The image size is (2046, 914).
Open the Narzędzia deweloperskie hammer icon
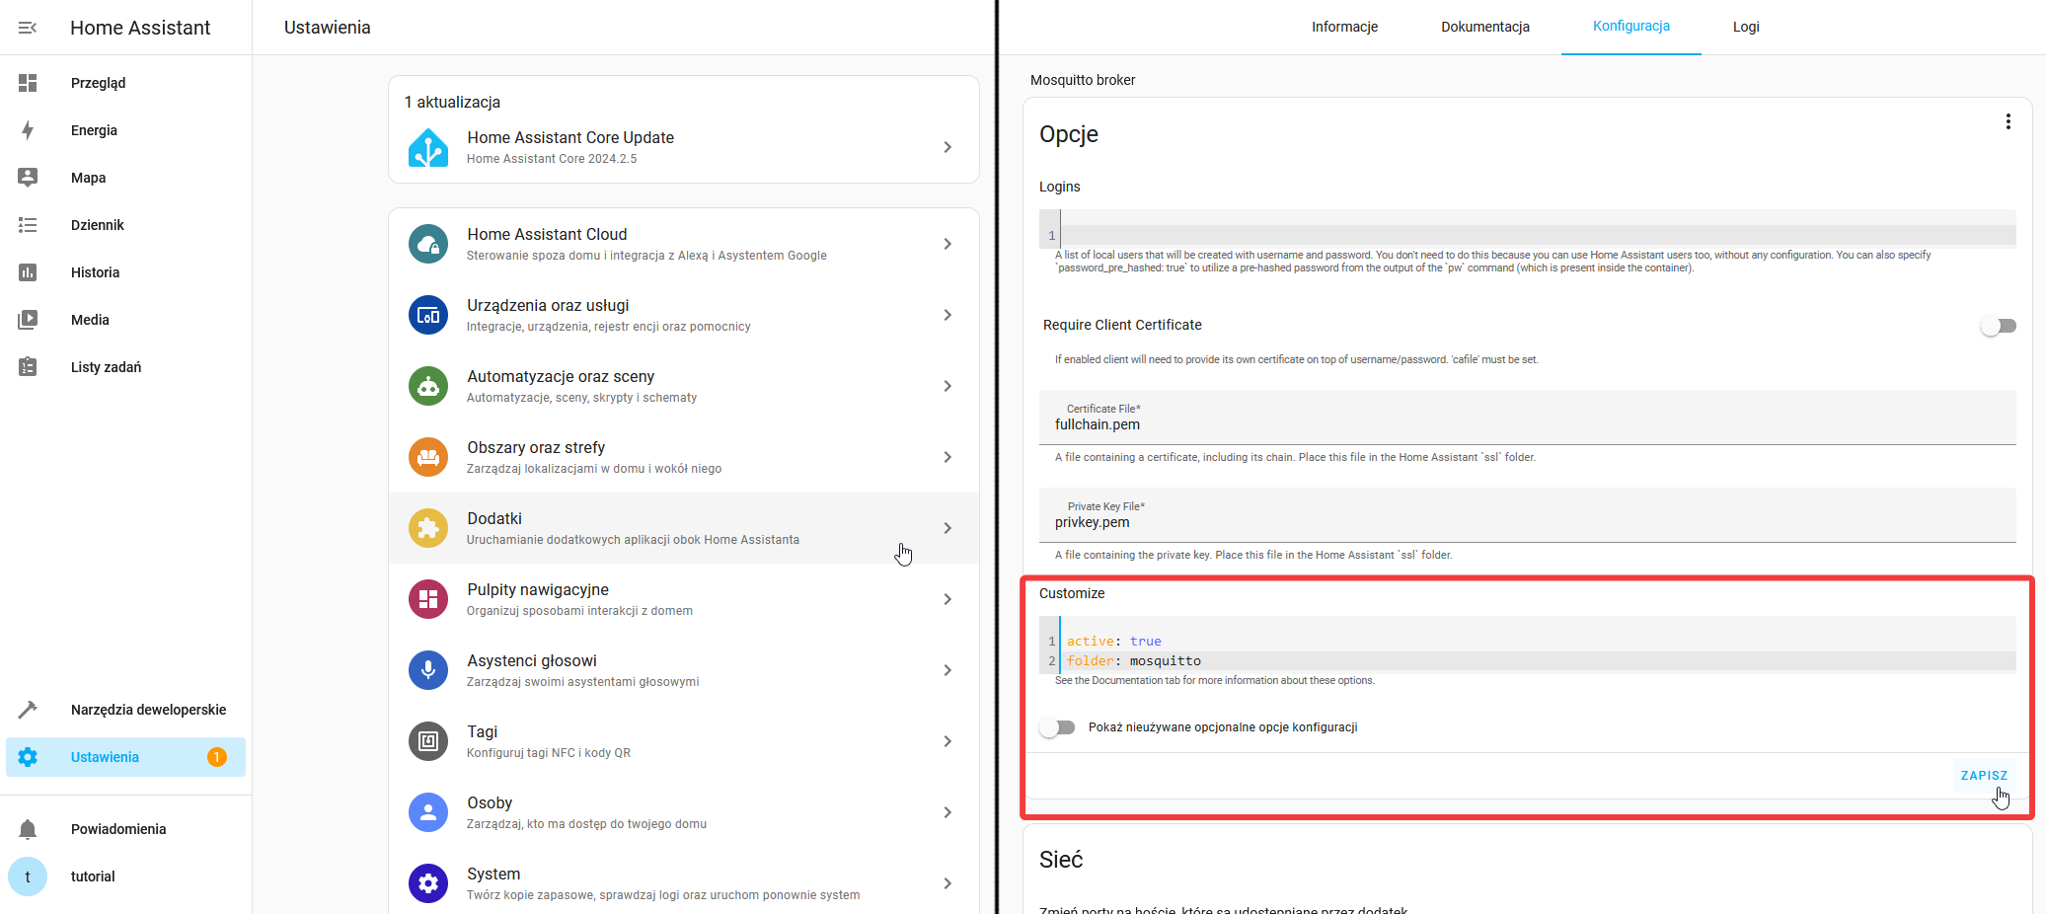[28, 710]
